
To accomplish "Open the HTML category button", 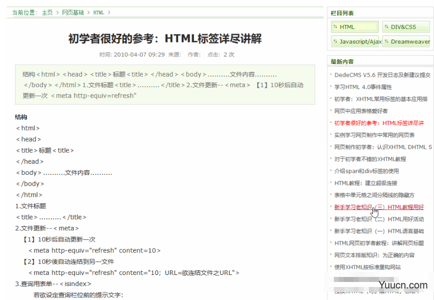I will 354,27.
